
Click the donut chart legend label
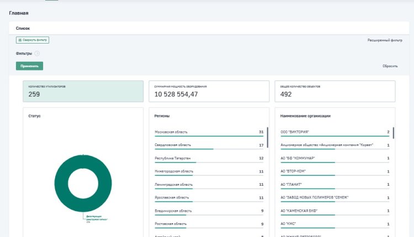(x=97, y=219)
